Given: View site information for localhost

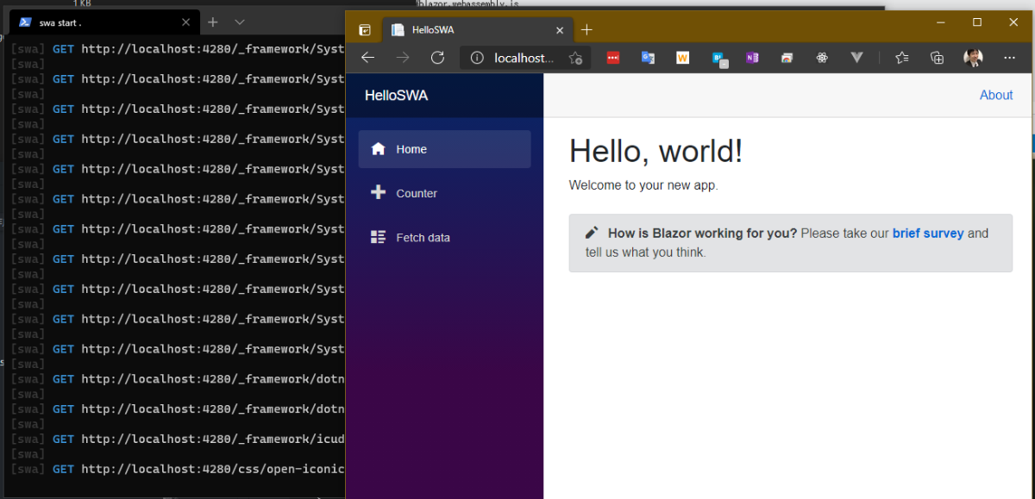Looking at the screenshot, I should (x=477, y=58).
